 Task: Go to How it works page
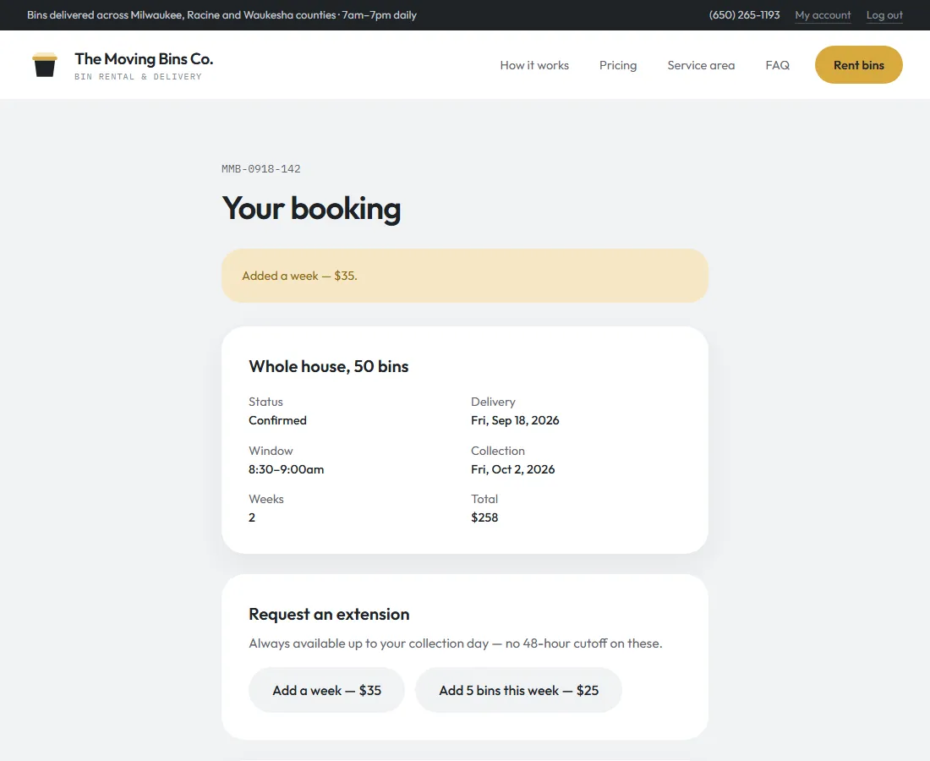[533, 65]
